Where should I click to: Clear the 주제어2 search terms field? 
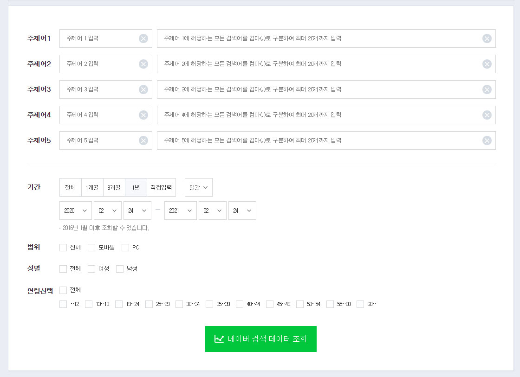(487, 64)
